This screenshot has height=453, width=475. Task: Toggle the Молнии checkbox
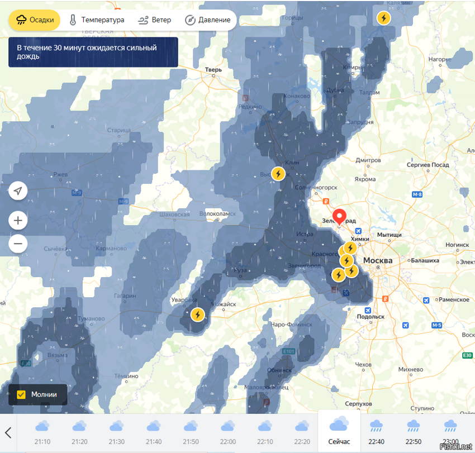point(22,394)
